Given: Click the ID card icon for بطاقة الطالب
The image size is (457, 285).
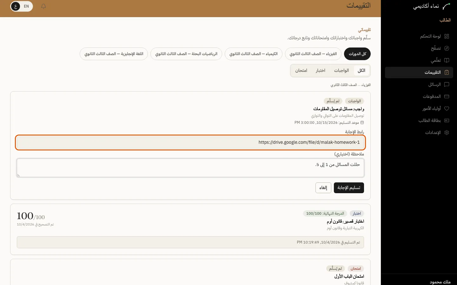Looking at the screenshot, I should [x=447, y=121].
